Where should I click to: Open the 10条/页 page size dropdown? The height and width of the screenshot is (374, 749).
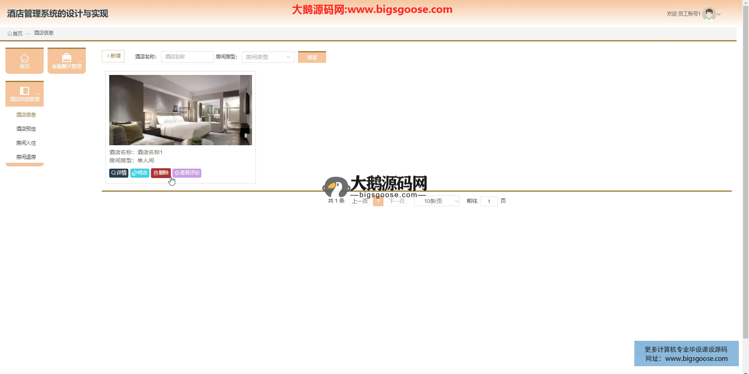[437, 201]
